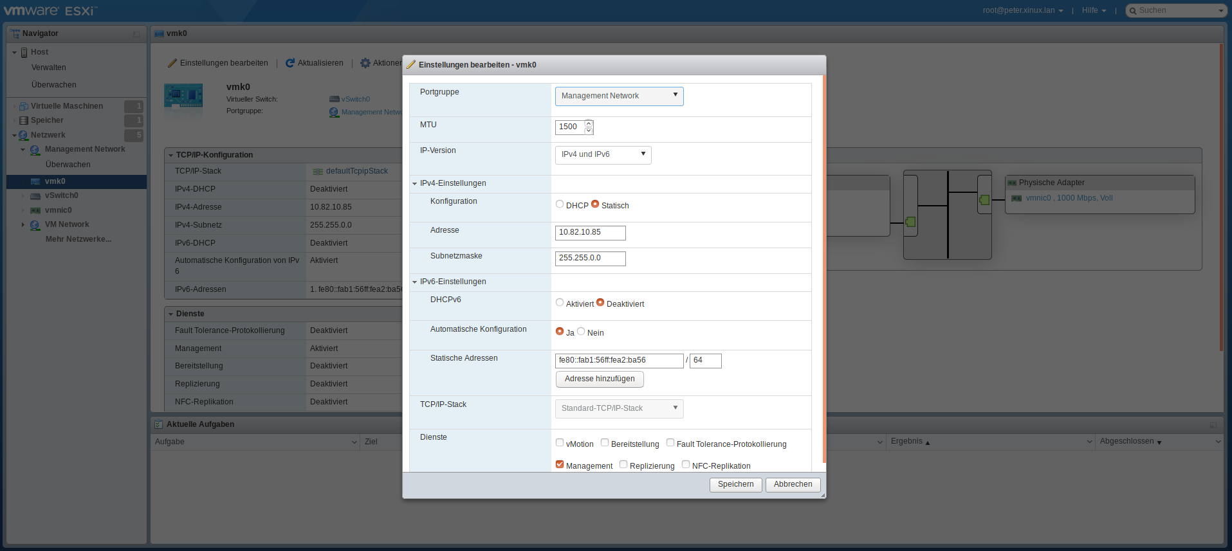Click the Aktualisieren refresh icon
This screenshot has width=1232, height=551.
pyautogui.click(x=290, y=63)
